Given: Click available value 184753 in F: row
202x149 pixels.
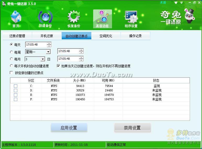Looking at the screenshot, I should (x=109, y=99).
